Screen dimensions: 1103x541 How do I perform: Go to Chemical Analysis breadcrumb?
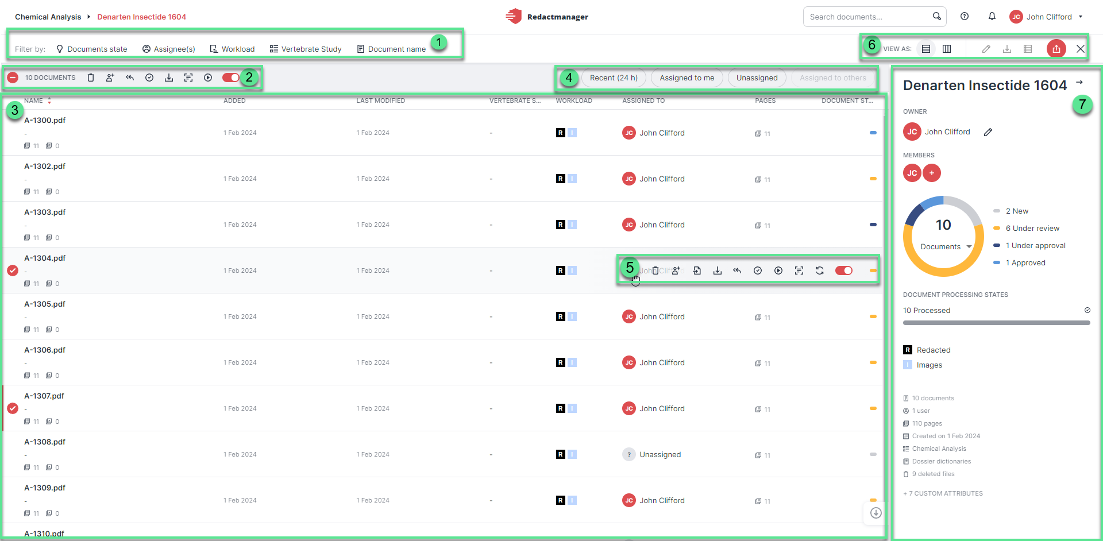point(48,17)
